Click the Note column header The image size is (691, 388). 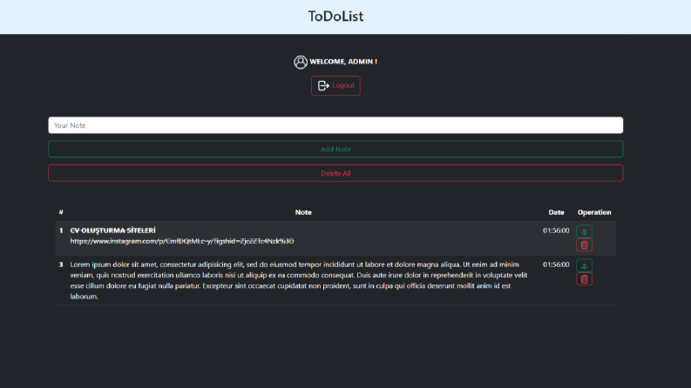[x=303, y=212]
